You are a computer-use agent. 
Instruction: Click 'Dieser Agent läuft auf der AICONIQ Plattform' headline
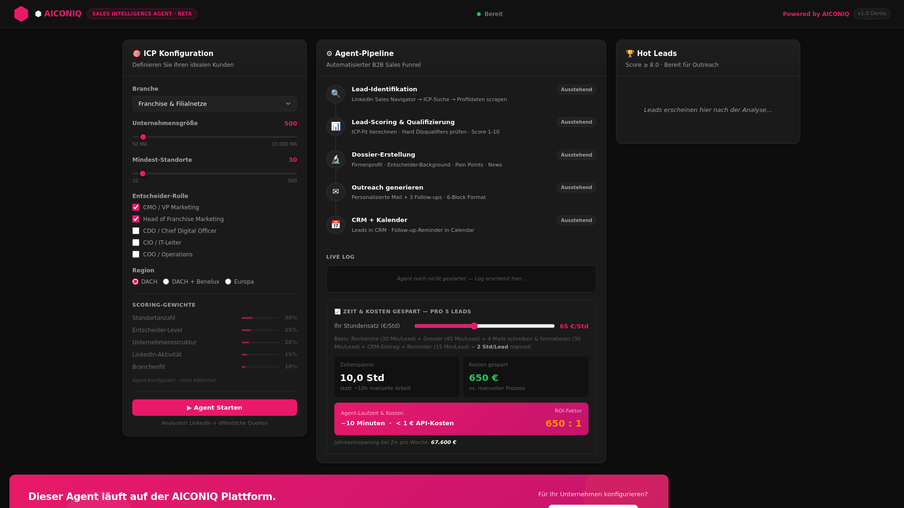pyautogui.click(x=152, y=497)
